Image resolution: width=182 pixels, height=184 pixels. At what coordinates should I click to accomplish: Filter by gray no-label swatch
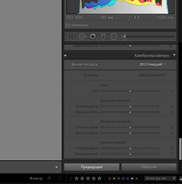point(137,179)
